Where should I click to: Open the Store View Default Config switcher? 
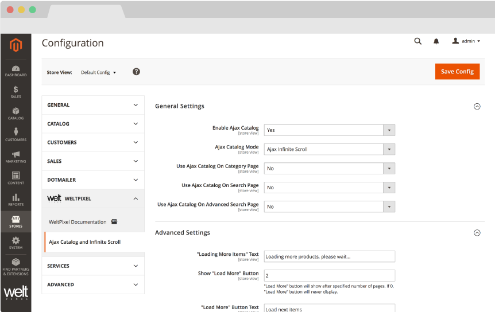tap(98, 73)
